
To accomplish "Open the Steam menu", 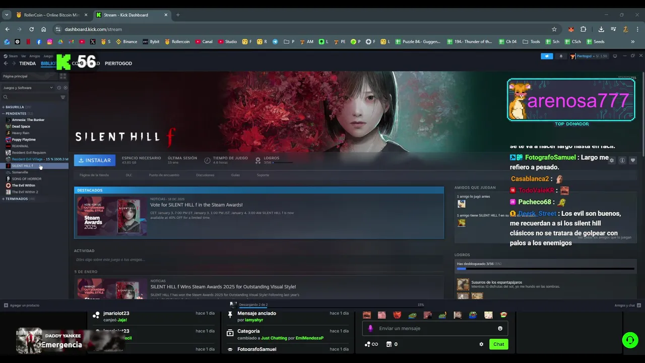I will click(11, 56).
